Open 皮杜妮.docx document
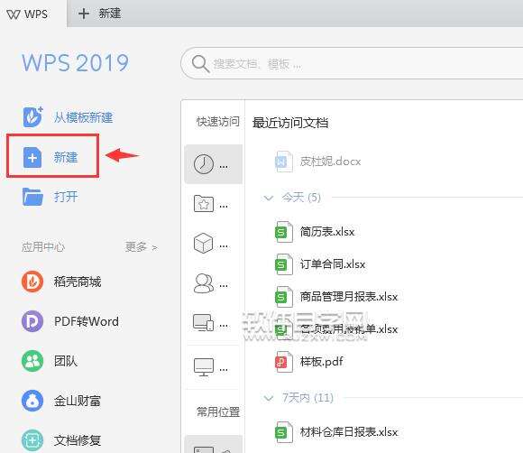523x453 pixels. coord(330,162)
